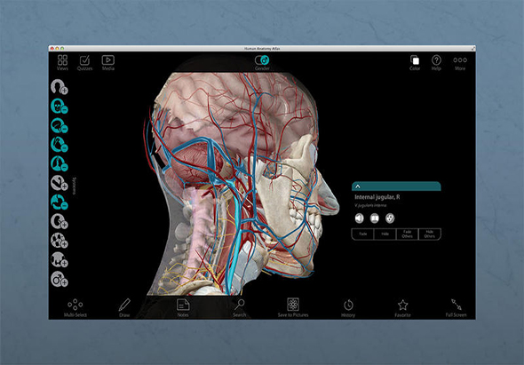Mark view as Favorite
The height and width of the screenshot is (365, 524).
click(x=402, y=307)
